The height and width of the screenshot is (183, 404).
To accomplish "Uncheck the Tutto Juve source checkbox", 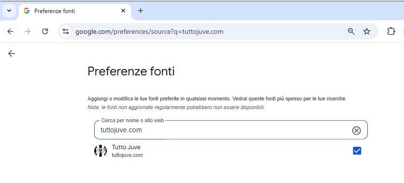I will (357, 151).
